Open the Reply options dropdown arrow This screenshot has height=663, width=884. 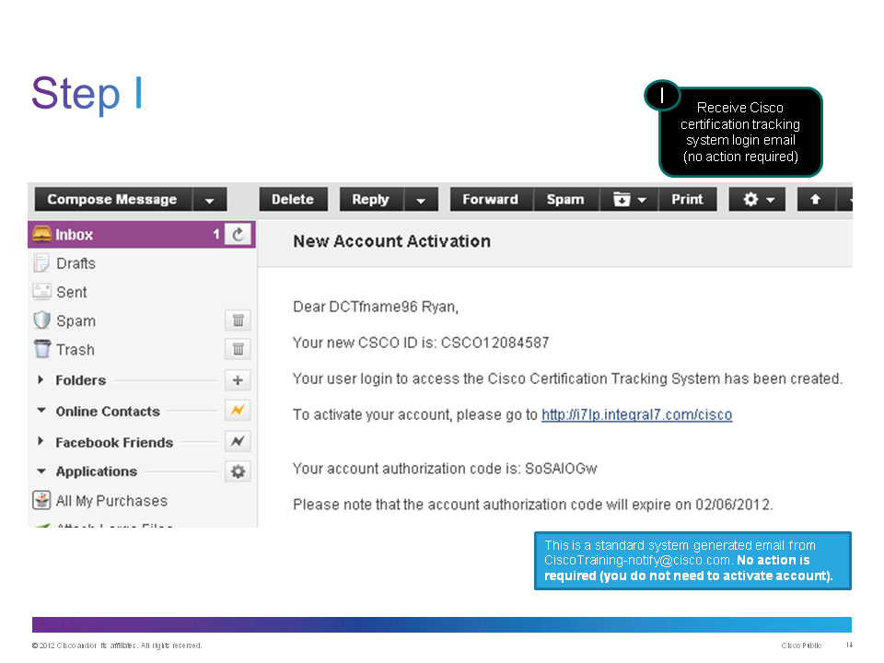[x=421, y=200]
